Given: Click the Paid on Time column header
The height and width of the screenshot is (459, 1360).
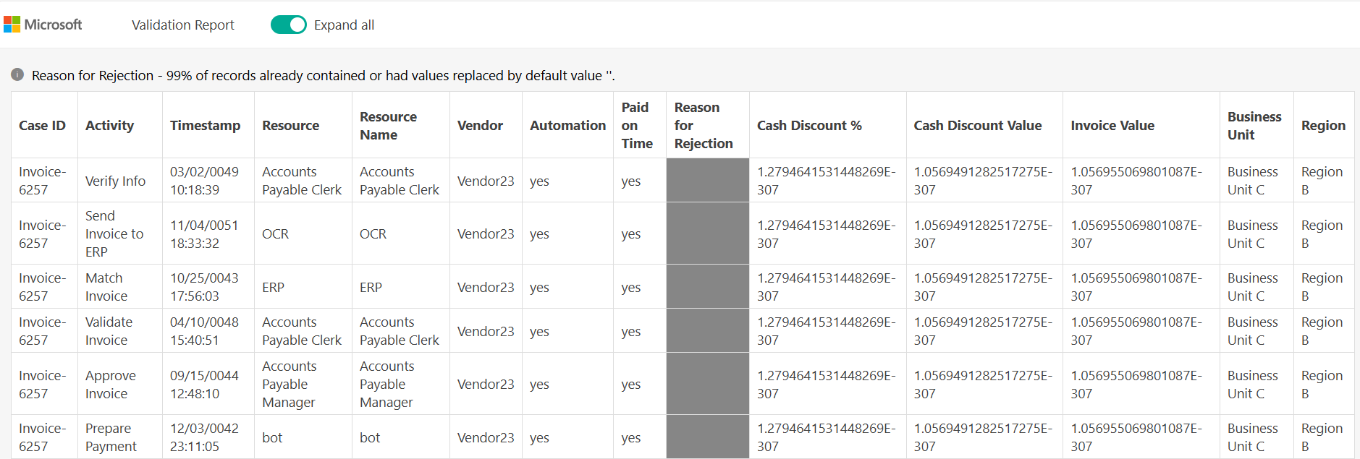Looking at the screenshot, I should (637, 124).
